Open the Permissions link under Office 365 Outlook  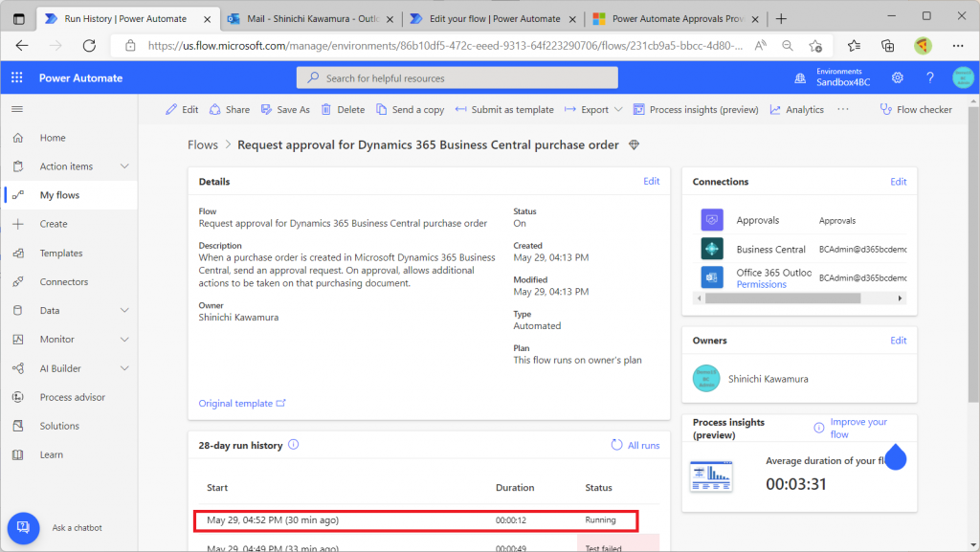tap(761, 284)
